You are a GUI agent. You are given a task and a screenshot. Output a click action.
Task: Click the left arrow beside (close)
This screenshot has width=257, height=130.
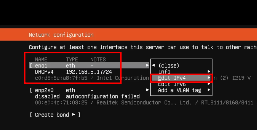[153, 65]
